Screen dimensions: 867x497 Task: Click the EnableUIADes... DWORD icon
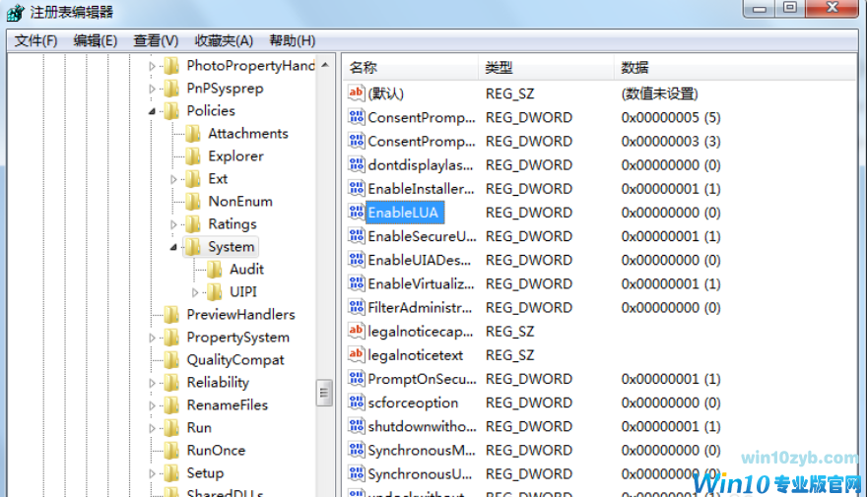[356, 259]
